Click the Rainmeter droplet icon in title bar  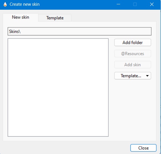pyautogui.click(x=5, y=4)
